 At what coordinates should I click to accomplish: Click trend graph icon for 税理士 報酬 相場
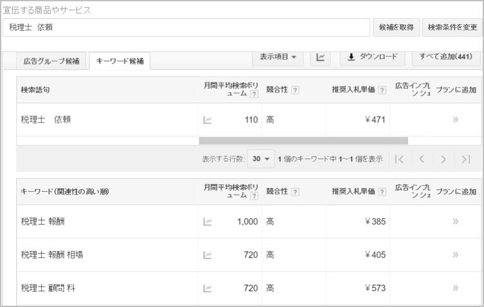(208, 255)
